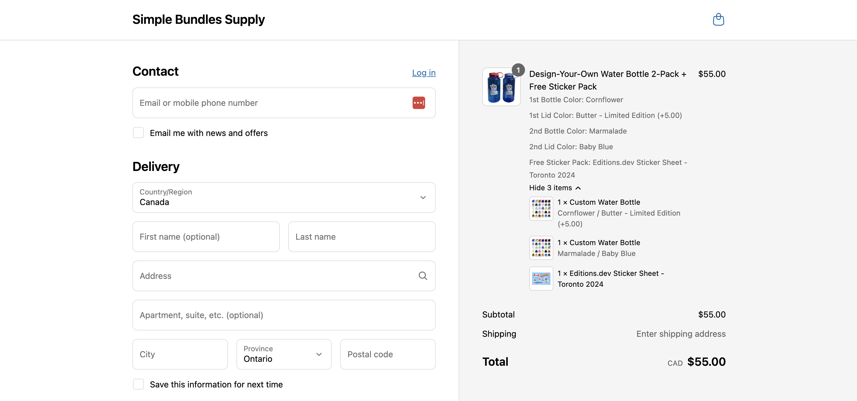
Task: Click the Marmalade / Baby Blue bottle thumbnail
Action: tap(541, 248)
